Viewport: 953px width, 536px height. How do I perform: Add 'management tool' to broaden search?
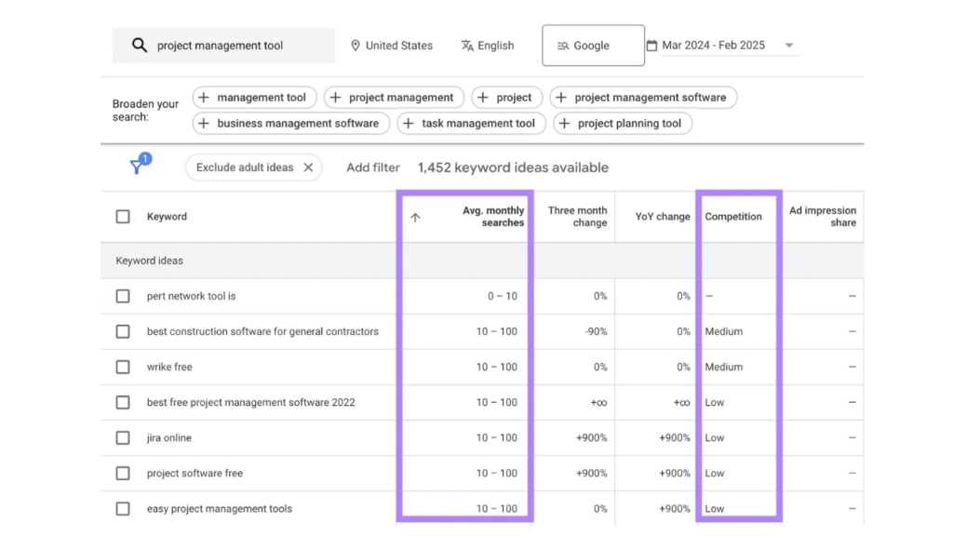tap(254, 97)
